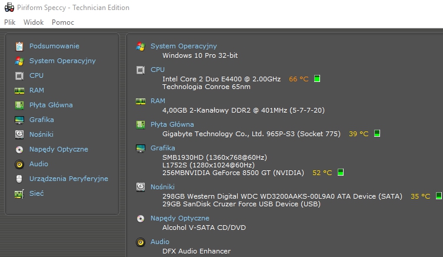Click the 4,00GB 2-Kanałowy DDR2 line
The height and width of the screenshot is (257, 443).
point(244,110)
